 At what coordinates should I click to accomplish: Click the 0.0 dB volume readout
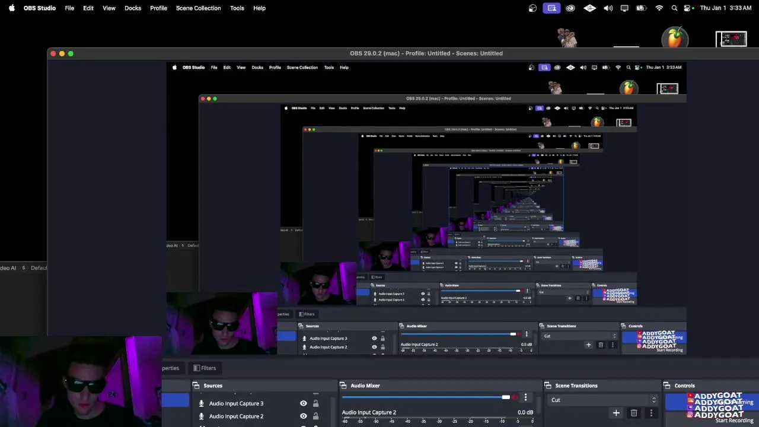tap(525, 412)
